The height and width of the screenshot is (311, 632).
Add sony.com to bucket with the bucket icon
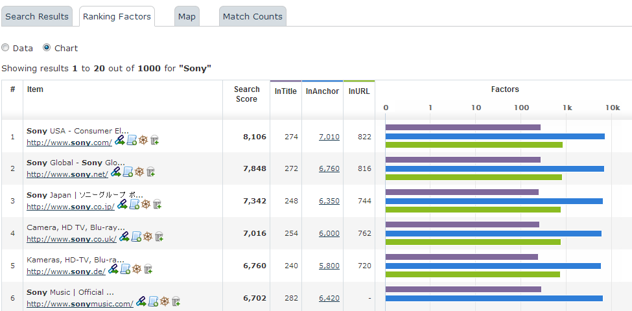(155, 140)
